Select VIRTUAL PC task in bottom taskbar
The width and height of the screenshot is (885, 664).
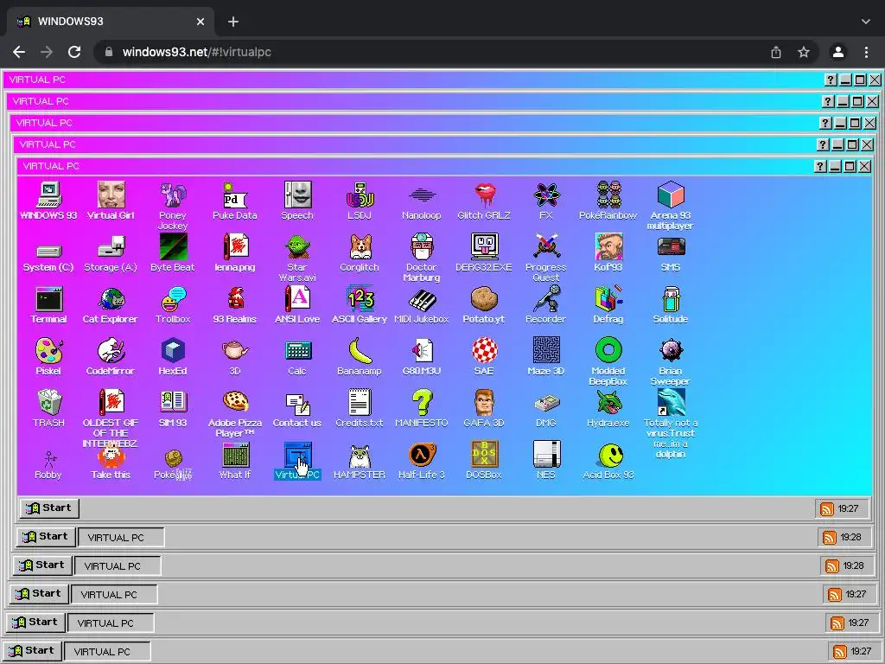pyautogui.click(x=107, y=652)
